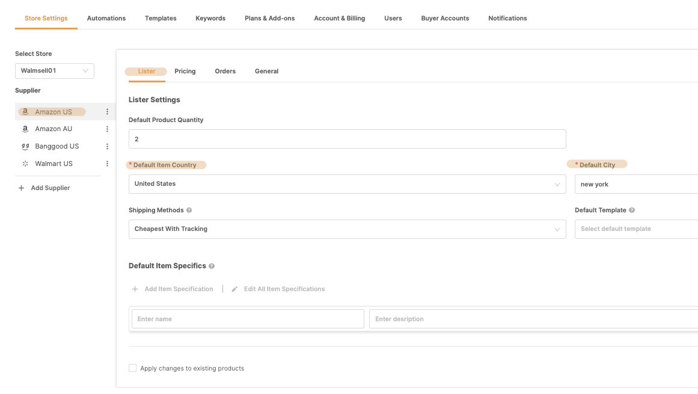Open the Buyer Accounts tab

[445, 18]
